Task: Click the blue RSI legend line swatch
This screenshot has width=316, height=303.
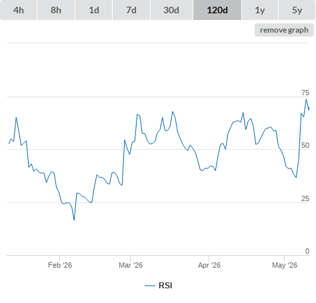Action: (x=150, y=286)
